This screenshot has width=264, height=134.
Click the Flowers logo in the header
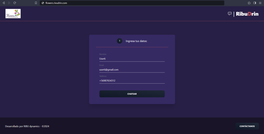[x=13, y=14]
